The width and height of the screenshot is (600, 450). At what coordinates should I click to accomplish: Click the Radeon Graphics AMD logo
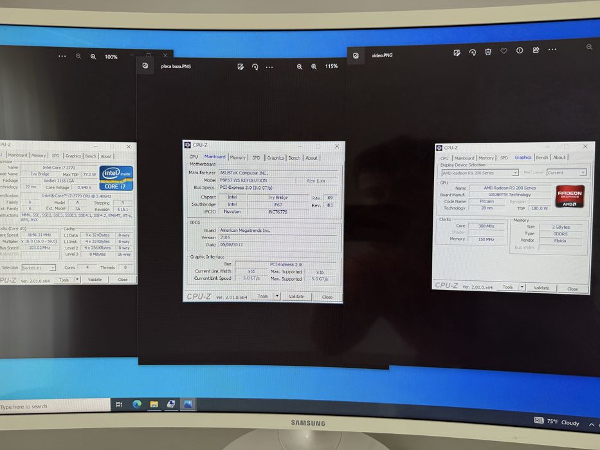(x=570, y=196)
